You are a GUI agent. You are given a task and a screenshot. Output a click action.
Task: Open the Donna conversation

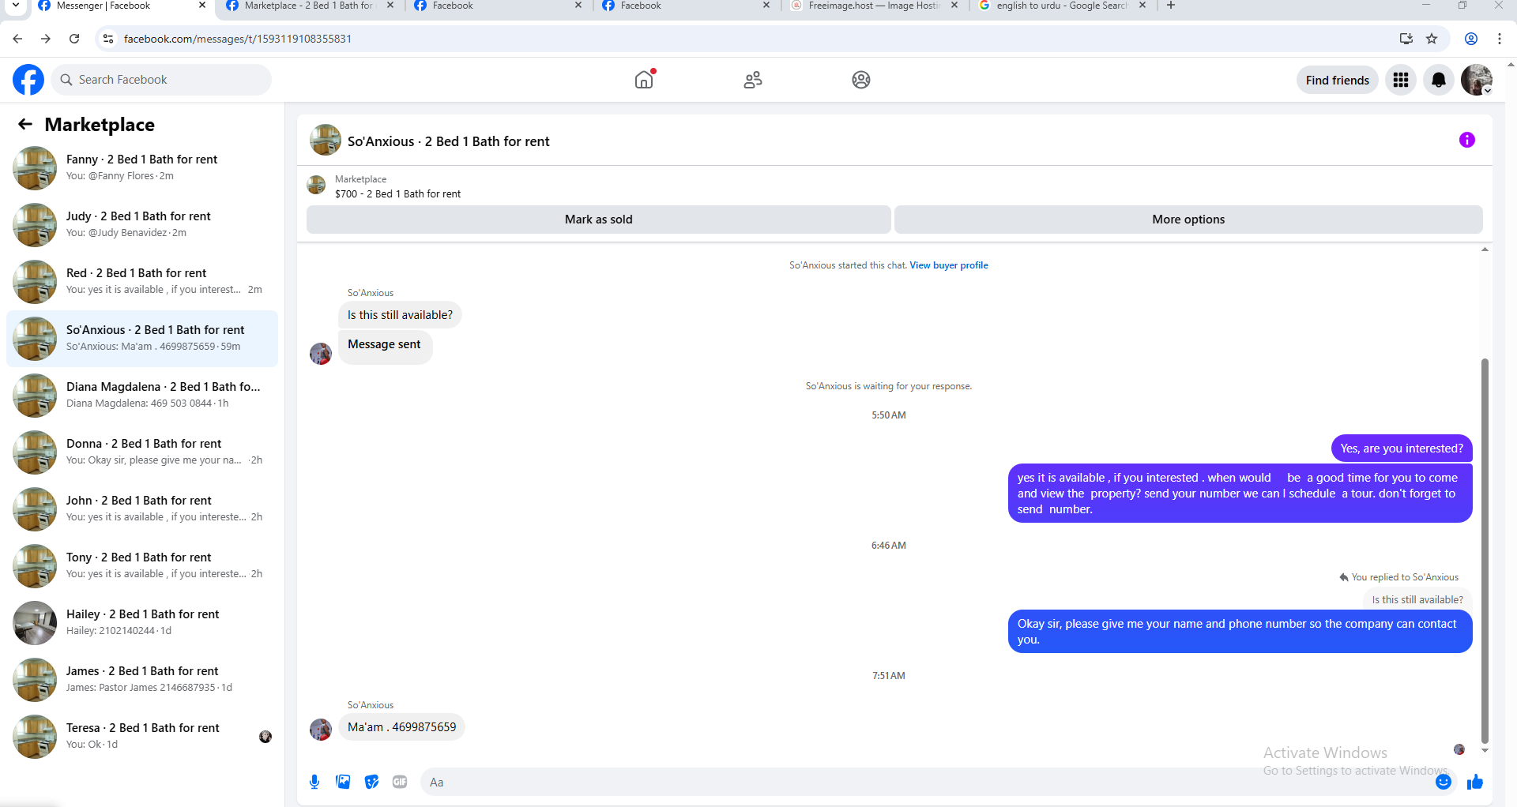[142, 452]
